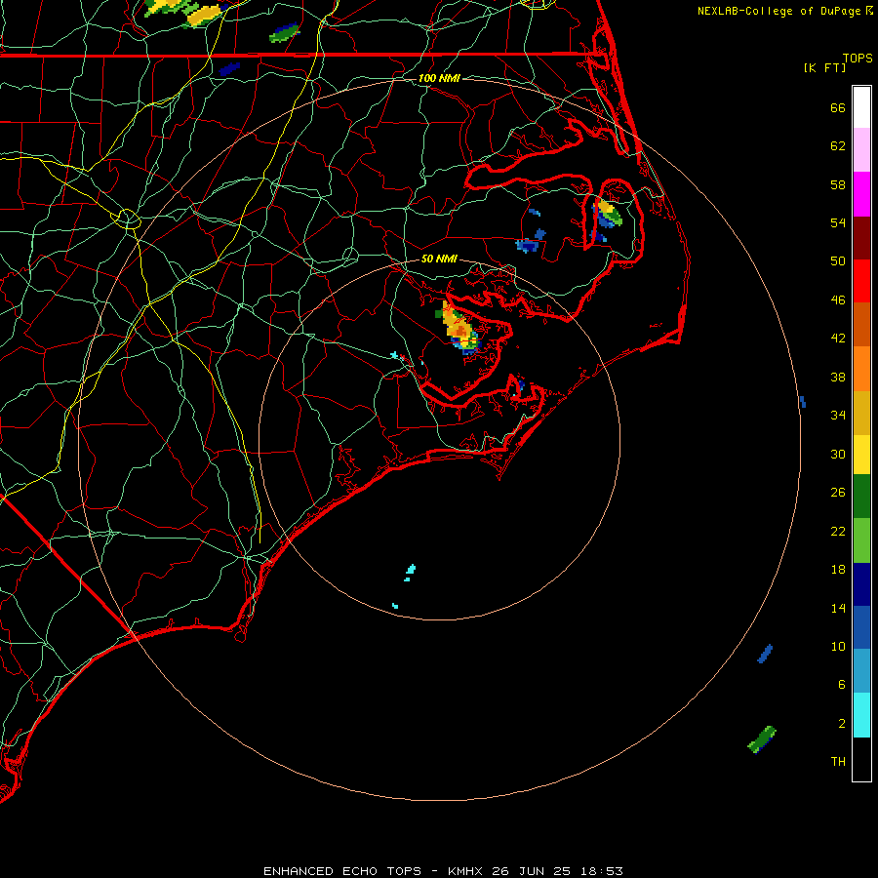Click the KMHX radar site identifier
The width and height of the screenshot is (878, 878).
tap(467, 871)
